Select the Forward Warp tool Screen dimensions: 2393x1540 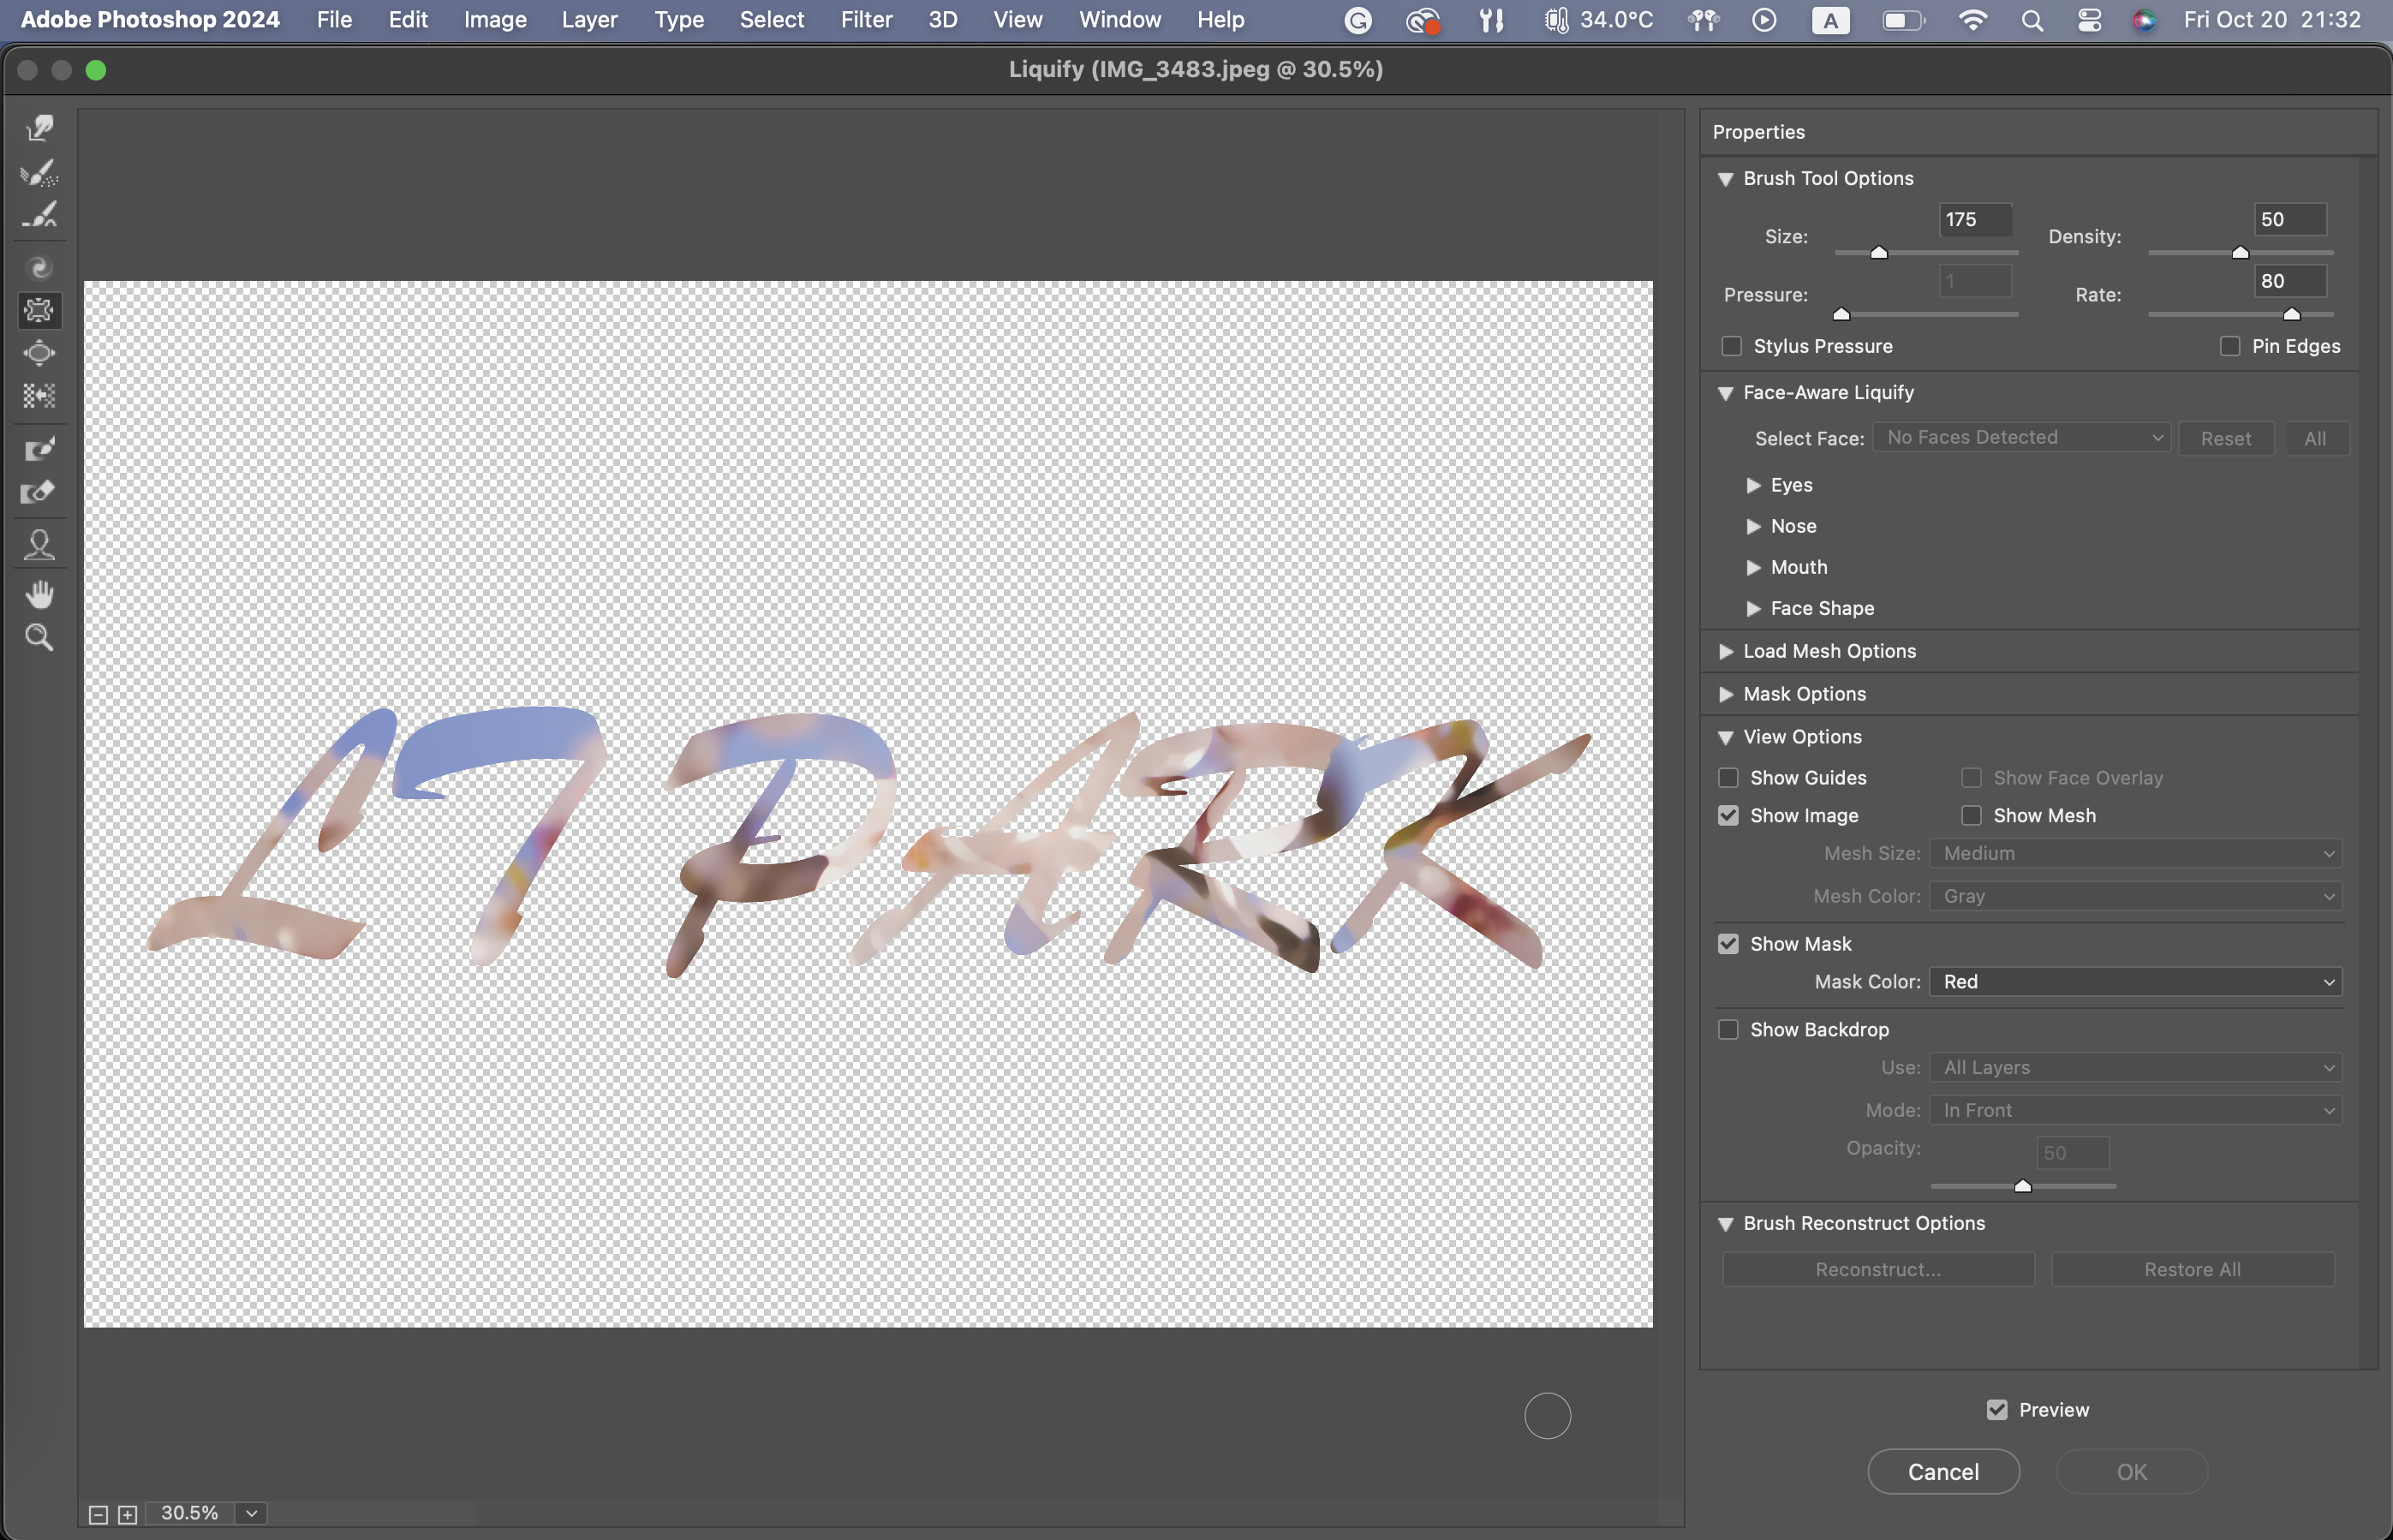[x=39, y=128]
